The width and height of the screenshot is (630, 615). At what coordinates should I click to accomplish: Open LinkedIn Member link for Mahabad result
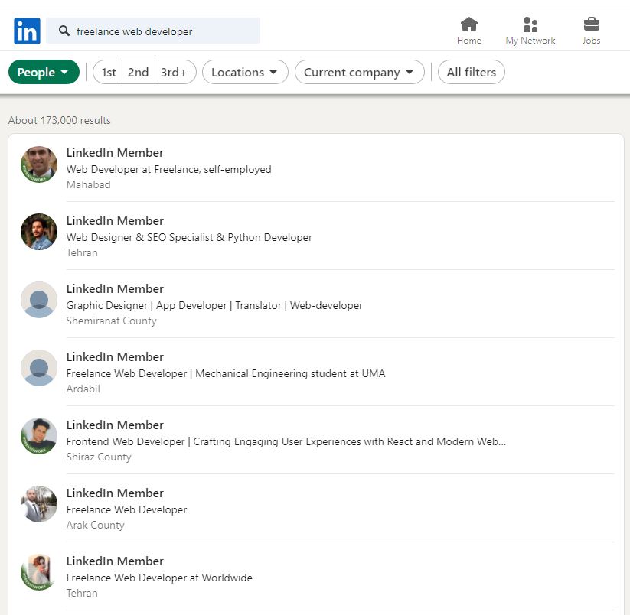(x=115, y=152)
